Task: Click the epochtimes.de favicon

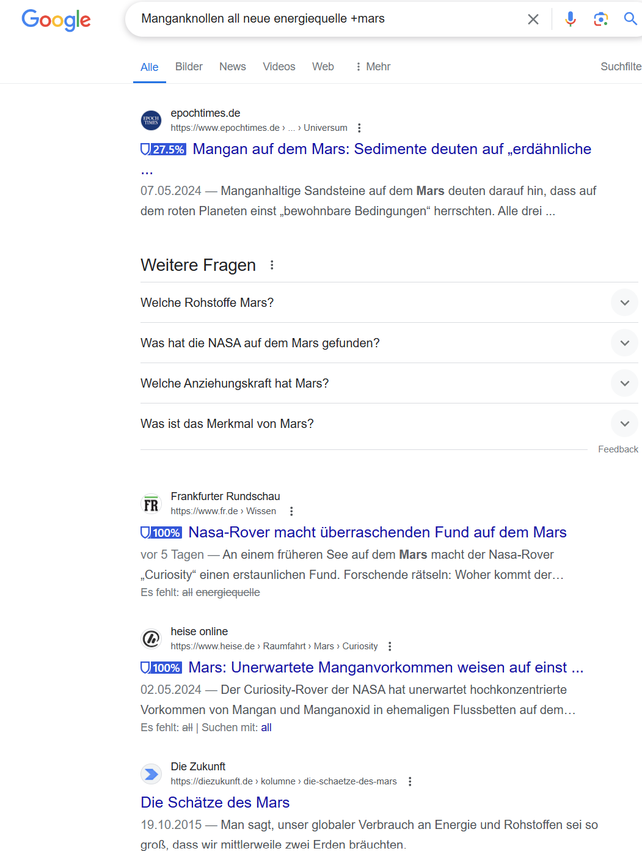Action: click(x=151, y=120)
